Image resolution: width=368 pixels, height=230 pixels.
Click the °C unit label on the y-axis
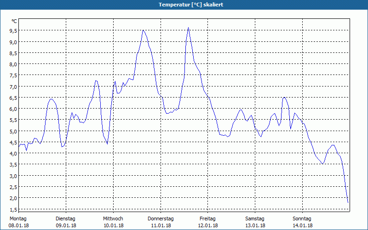(x=14, y=21)
